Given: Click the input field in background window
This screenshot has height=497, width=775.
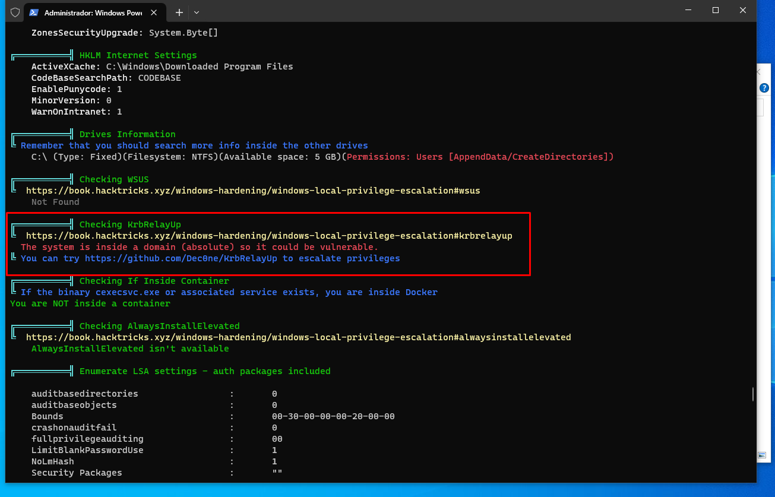Looking at the screenshot, I should 760,107.
